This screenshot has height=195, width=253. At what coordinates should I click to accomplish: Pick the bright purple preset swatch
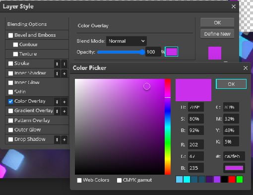tap(217, 180)
